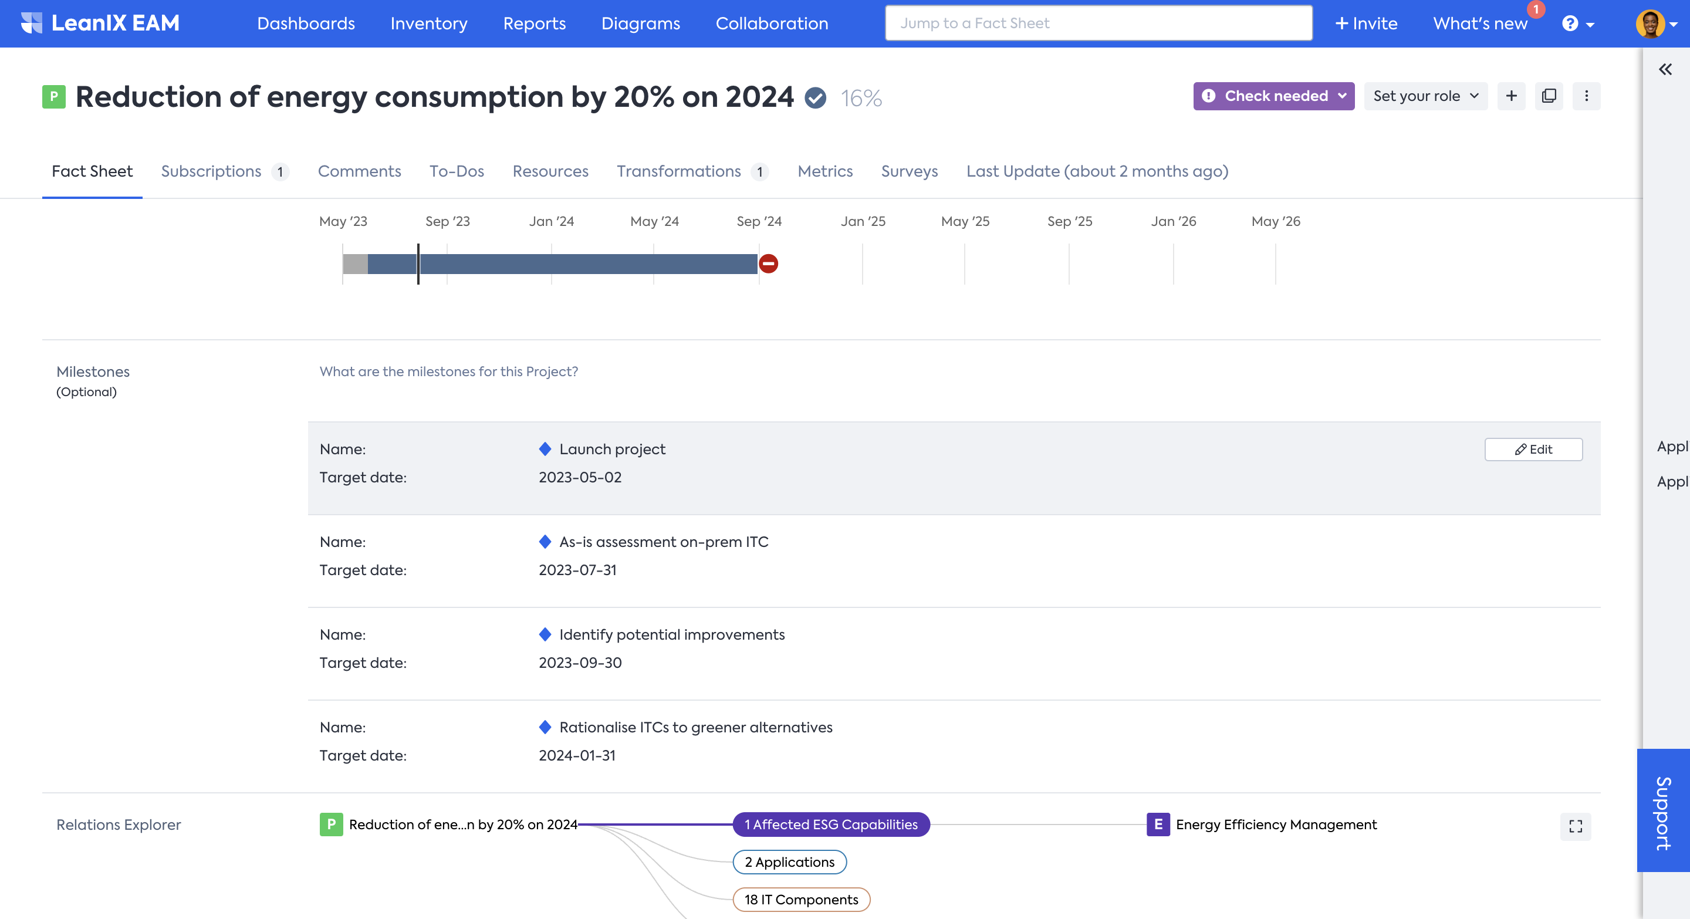The image size is (1690, 919).
Task: Open the Check needed status dropdown
Action: pos(1273,96)
